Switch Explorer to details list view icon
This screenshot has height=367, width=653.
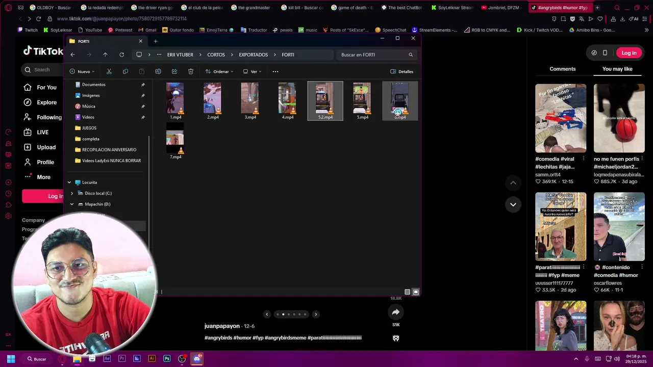tap(407, 292)
